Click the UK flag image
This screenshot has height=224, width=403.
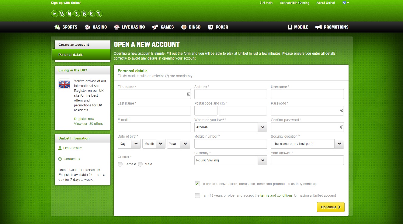point(64,84)
